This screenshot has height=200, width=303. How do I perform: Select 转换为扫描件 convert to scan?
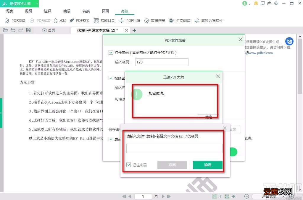point(209,21)
